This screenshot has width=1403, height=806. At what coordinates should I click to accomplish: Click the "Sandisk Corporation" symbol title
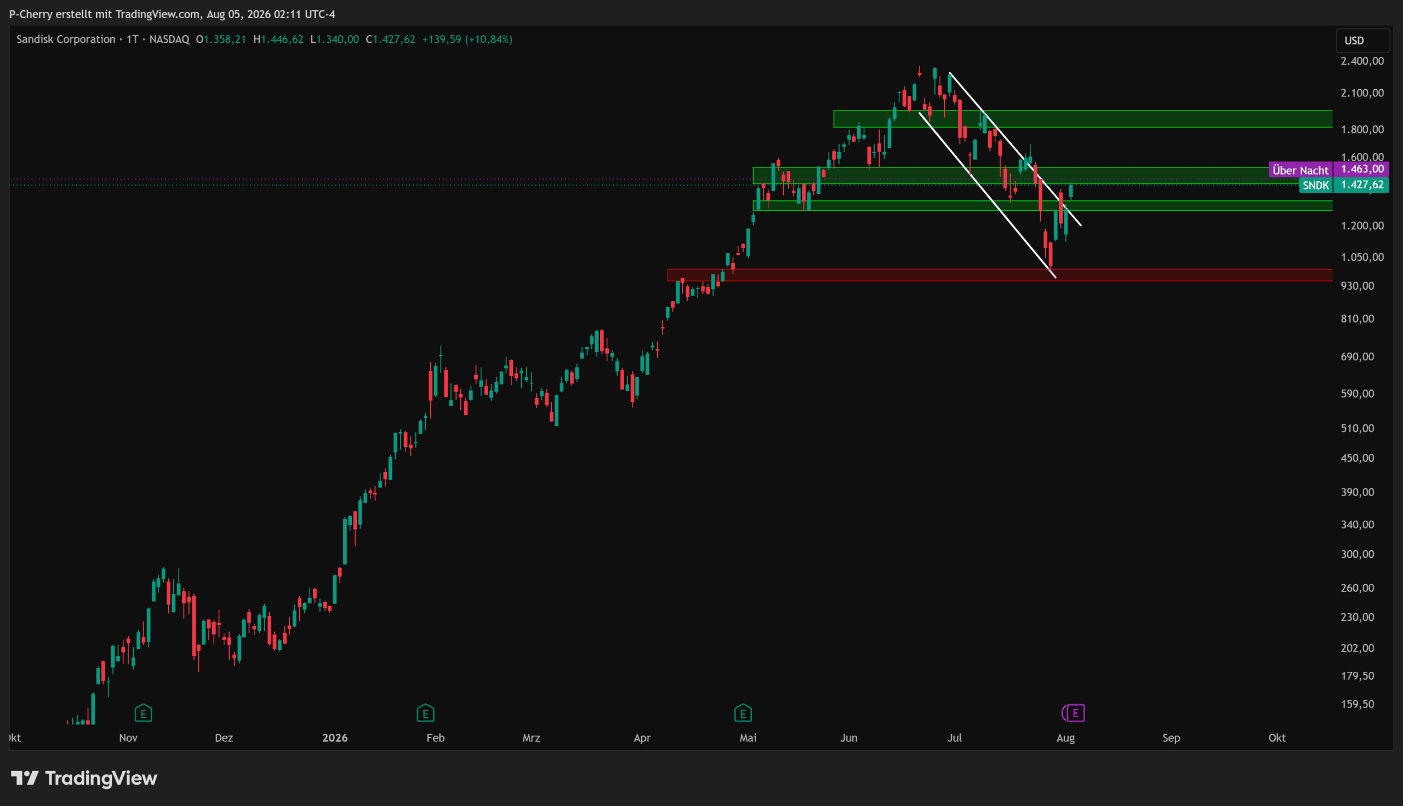coord(66,39)
